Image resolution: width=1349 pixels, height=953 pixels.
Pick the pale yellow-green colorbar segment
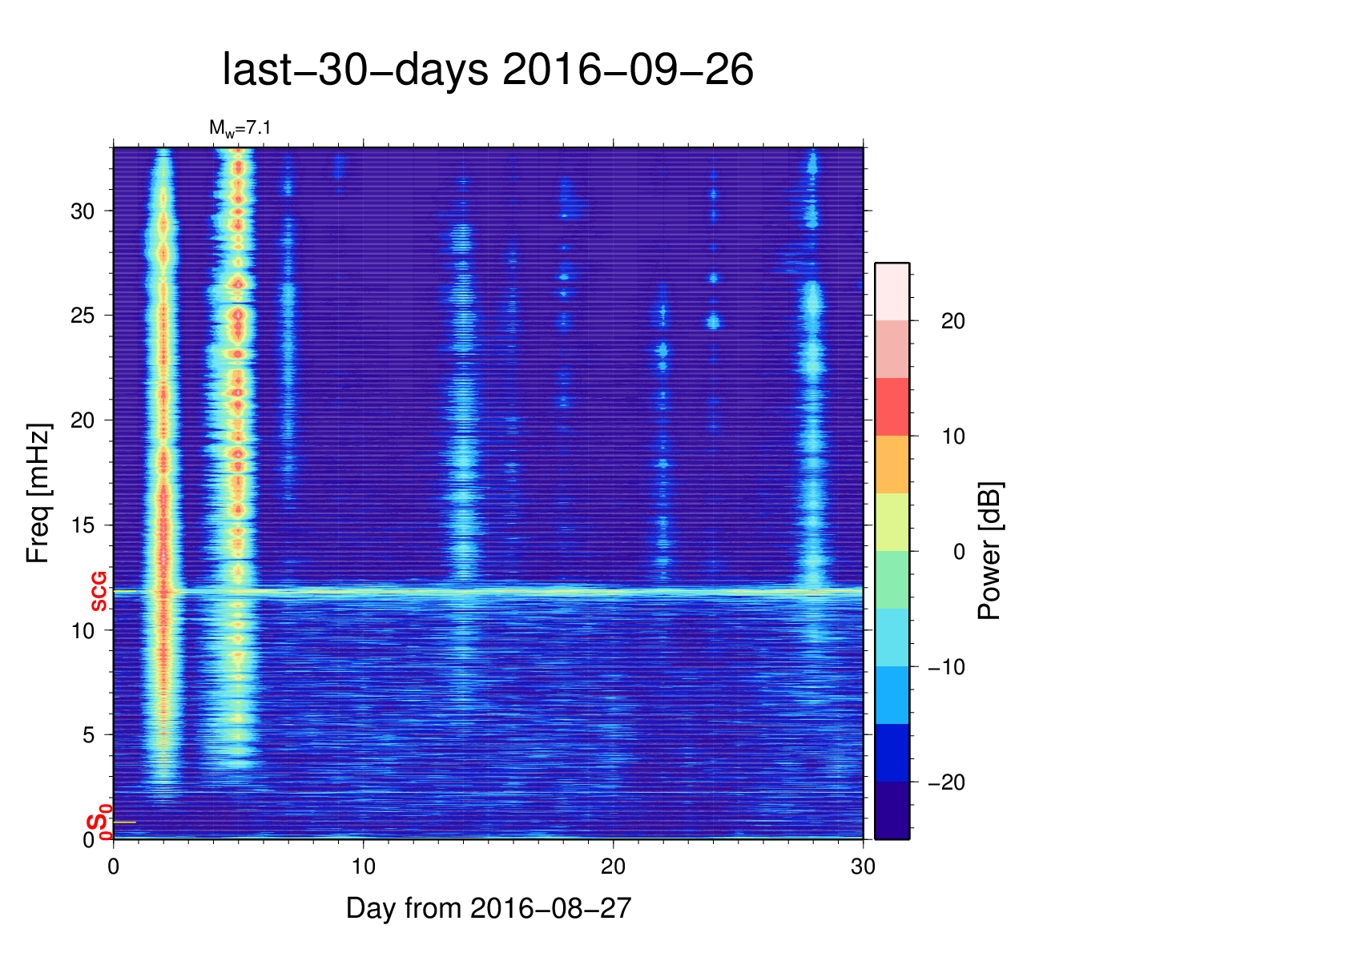(892, 522)
